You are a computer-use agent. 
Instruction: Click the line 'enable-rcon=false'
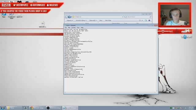(x=71, y=47)
